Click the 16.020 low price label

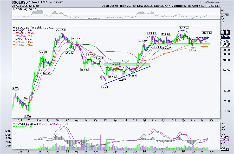(x=113, y=76)
